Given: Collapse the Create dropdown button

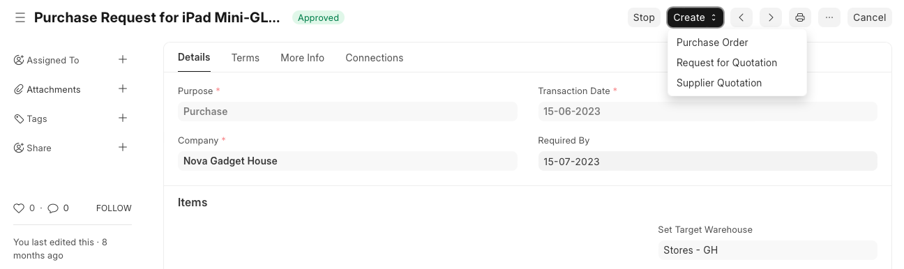Looking at the screenshot, I should coord(695,17).
